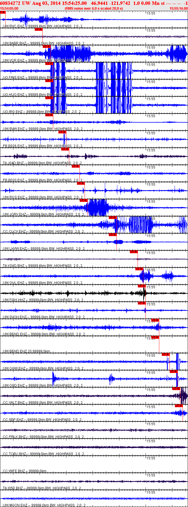
Task: Click the UW LKVW EHZ station label
Action: coord(15,249)
